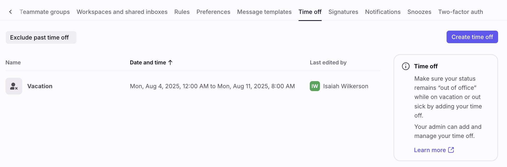507x167 pixels.
Task: Click the ascending sort arrow beside Date and time
Action: 170,63
